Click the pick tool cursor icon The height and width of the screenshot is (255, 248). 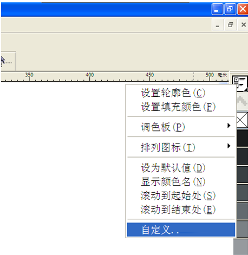tap(6, 61)
